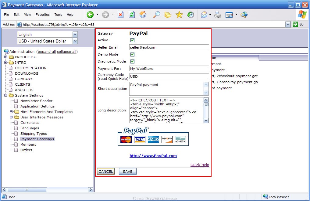Open the Edit menu

coord(16,15)
